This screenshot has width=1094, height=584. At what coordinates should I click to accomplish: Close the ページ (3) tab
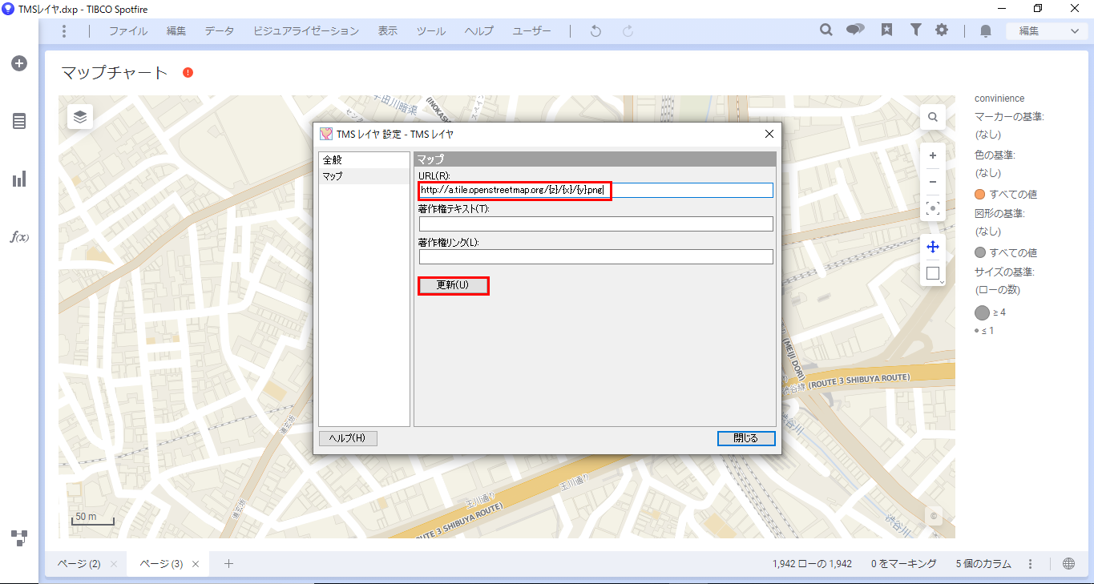tap(196, 564)
